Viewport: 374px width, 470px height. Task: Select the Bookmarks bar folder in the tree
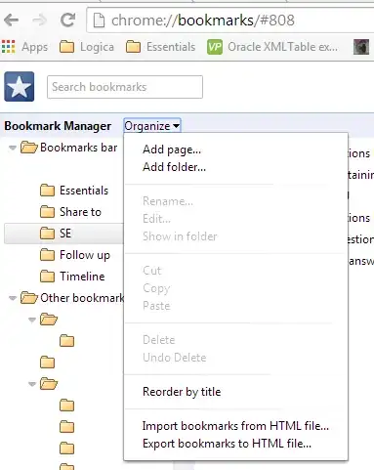point(68,148)
